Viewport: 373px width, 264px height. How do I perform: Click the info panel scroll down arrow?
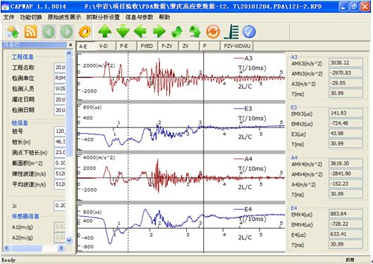pos(69,240)
